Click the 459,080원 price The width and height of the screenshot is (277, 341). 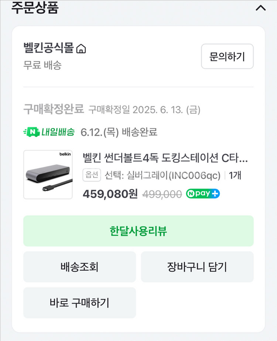pos(110,194)
